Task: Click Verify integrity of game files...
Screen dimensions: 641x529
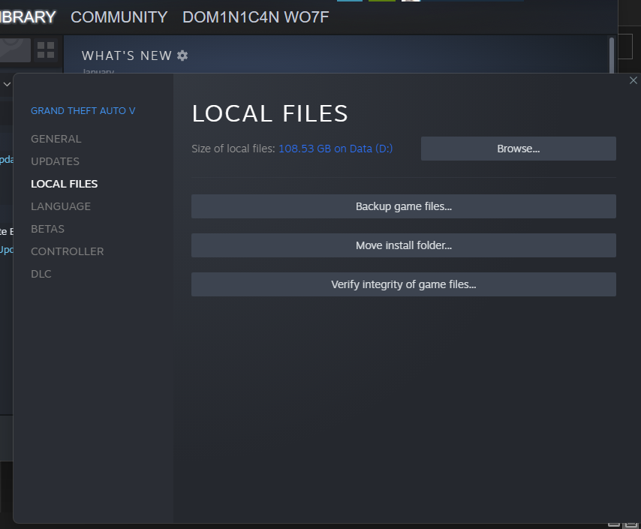Action: [404, 284]
